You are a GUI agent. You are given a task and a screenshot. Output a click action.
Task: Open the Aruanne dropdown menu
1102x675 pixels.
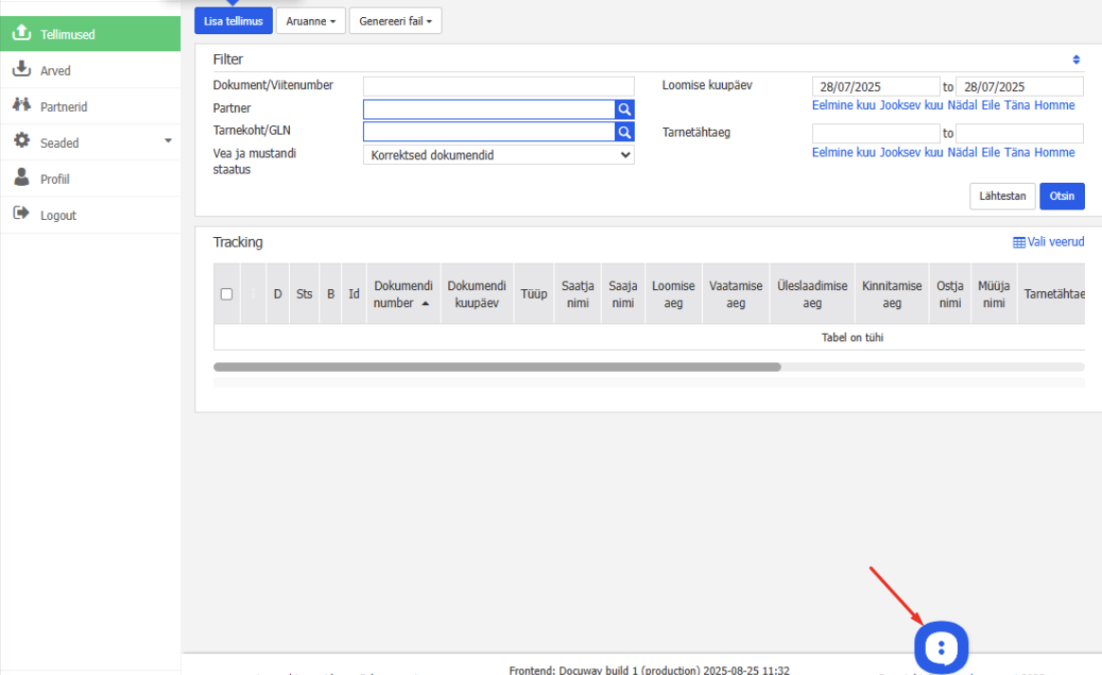point(311,21)
